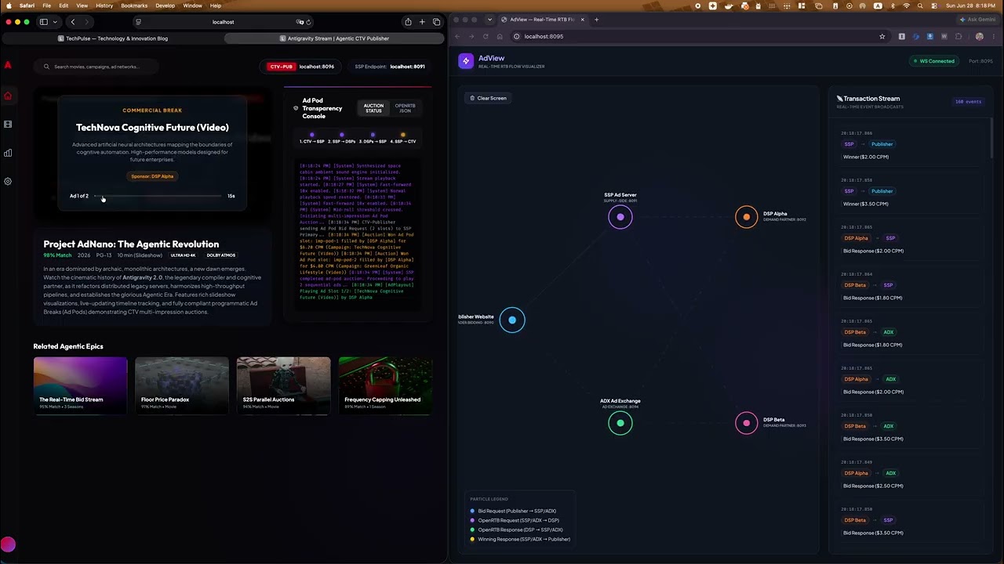Click the date and time in menu bar
The height and width of the screenshot is (564, 1004).
(971, 5)
